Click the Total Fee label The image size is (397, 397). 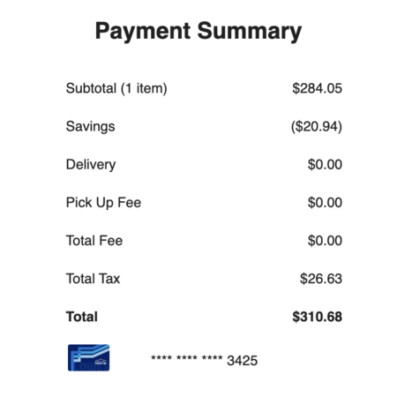tap(94, 241)
